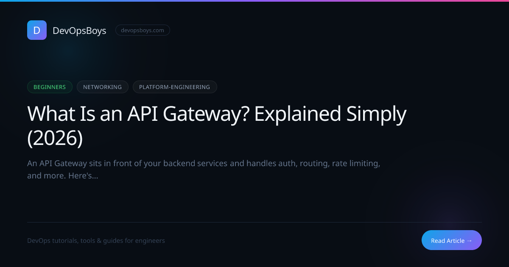Click the "DevOps tutorials, tools & guides" tagline
Image resolution: width=509 pixels, height=267 pixels.
(96, 241)
